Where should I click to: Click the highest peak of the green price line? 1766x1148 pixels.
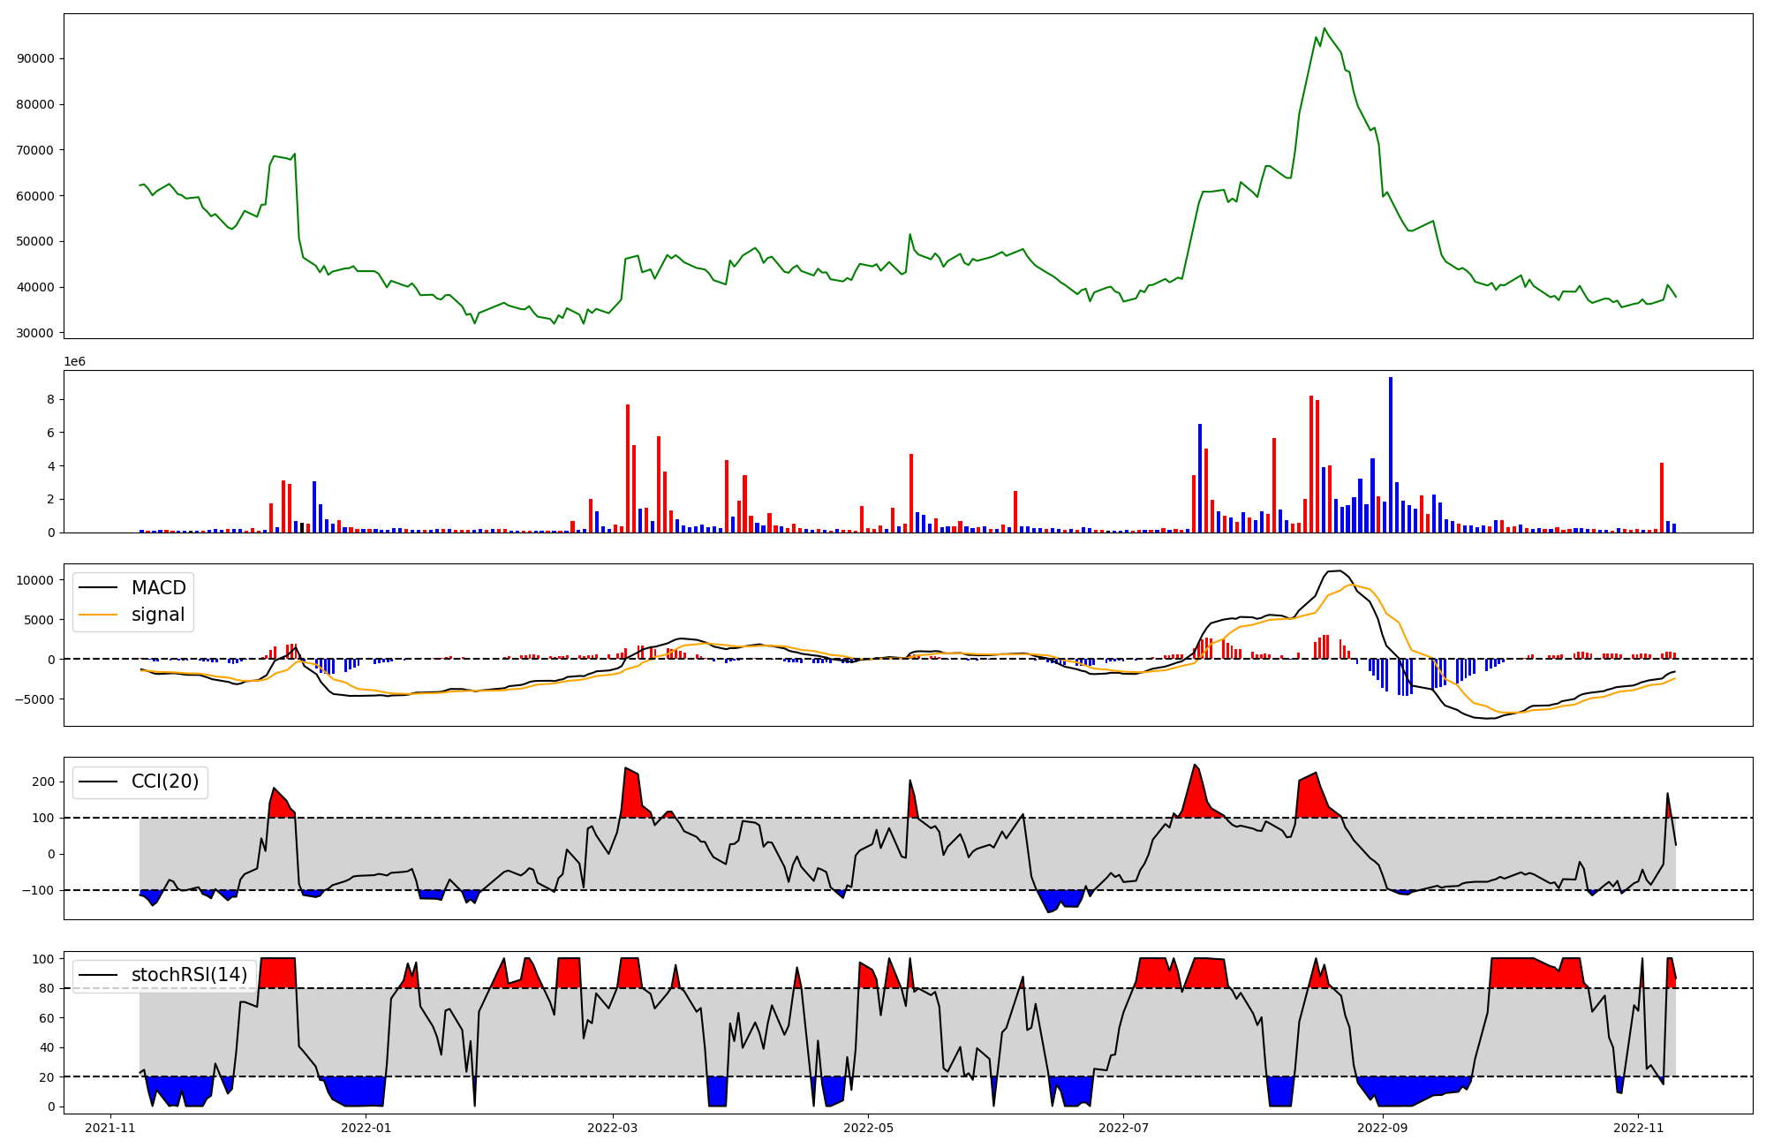(x=1324, y=28)
